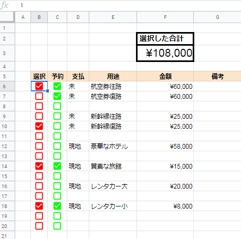Click the 金額 column heading cell
This screenshot has height=239, width=241.
click(x=165, y=76)
